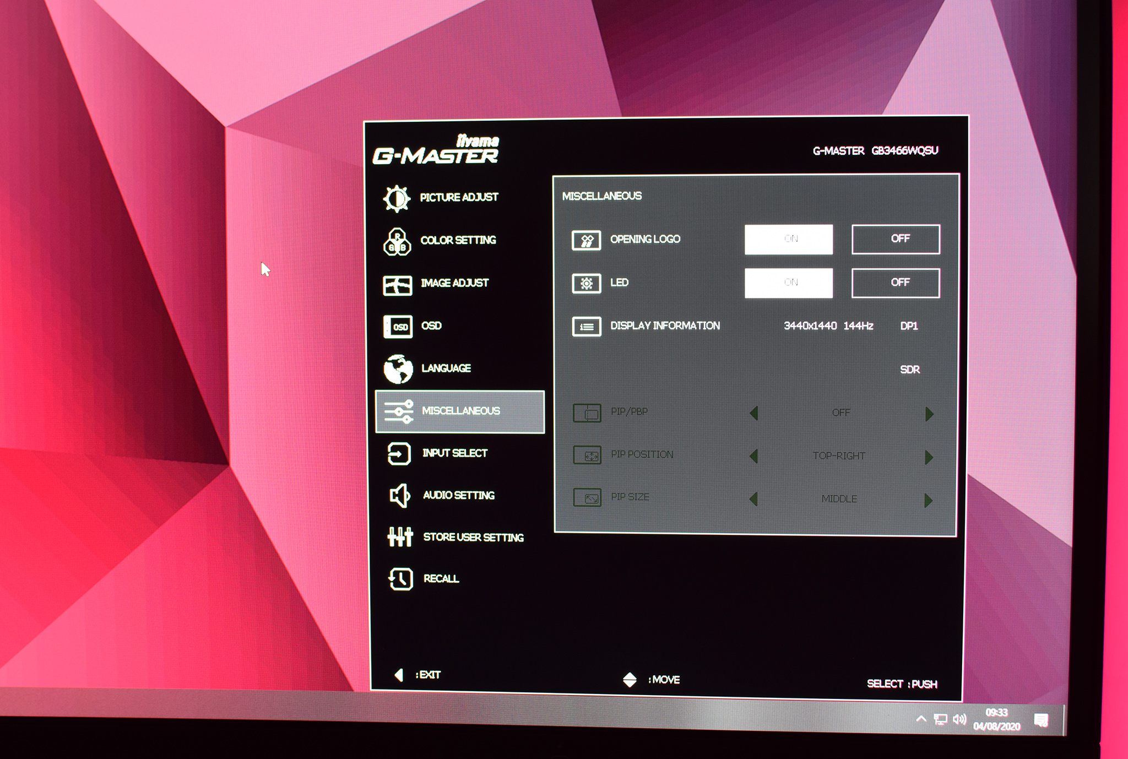Select the Language globe icon

[398, 369]
